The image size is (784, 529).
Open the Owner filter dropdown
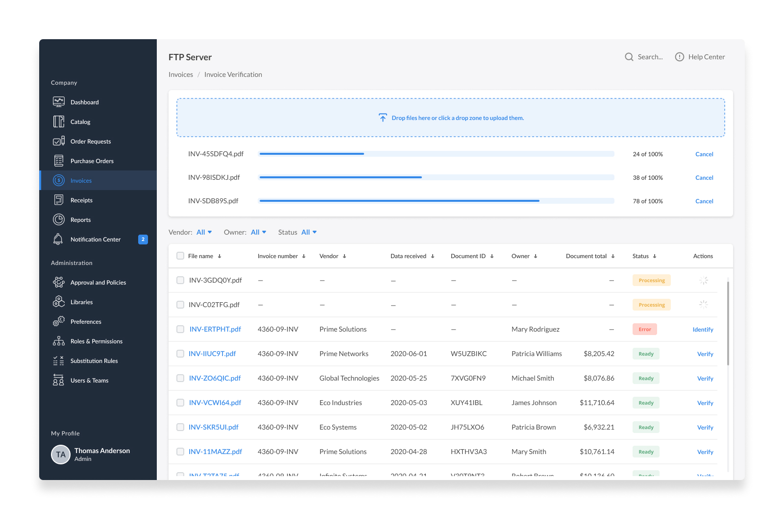259,232
